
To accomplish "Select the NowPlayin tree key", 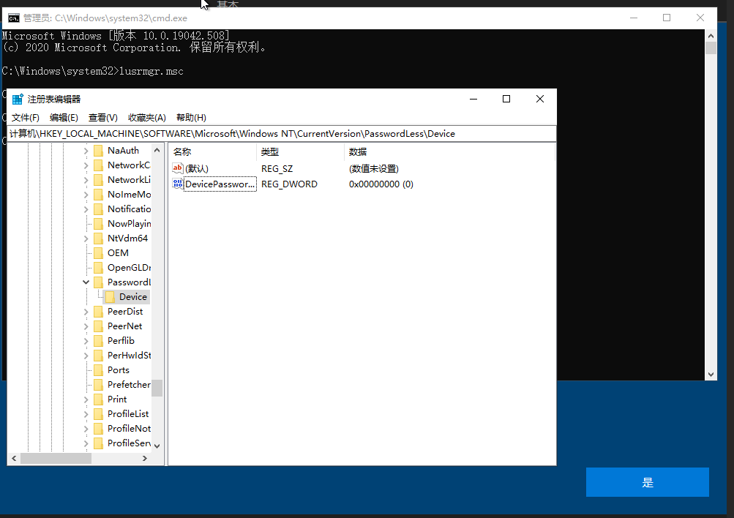I will click(x=130, y=224).
